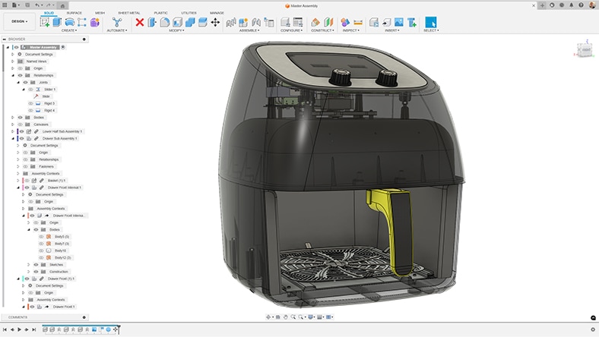Image resolution: width=599 pixels, height=337 pixels.
Task: Toggle visibility of Slider 1 joint
Action: [x=30, y=90]
